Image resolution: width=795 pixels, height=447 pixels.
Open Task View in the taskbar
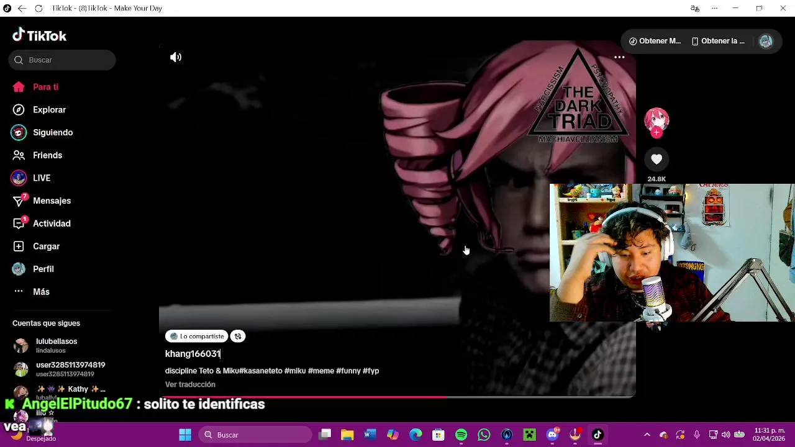tap(325, 435)
